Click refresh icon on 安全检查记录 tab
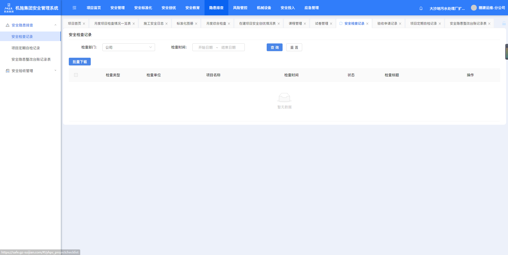This screenshot has height=255, width=508. pos(341,24)
